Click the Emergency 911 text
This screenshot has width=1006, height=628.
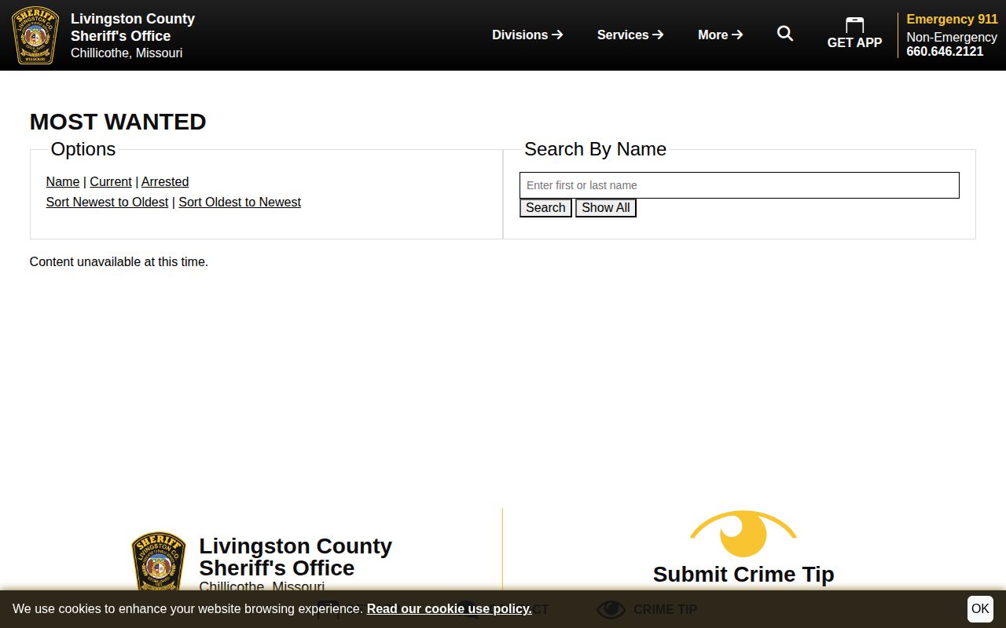point(952,19)
